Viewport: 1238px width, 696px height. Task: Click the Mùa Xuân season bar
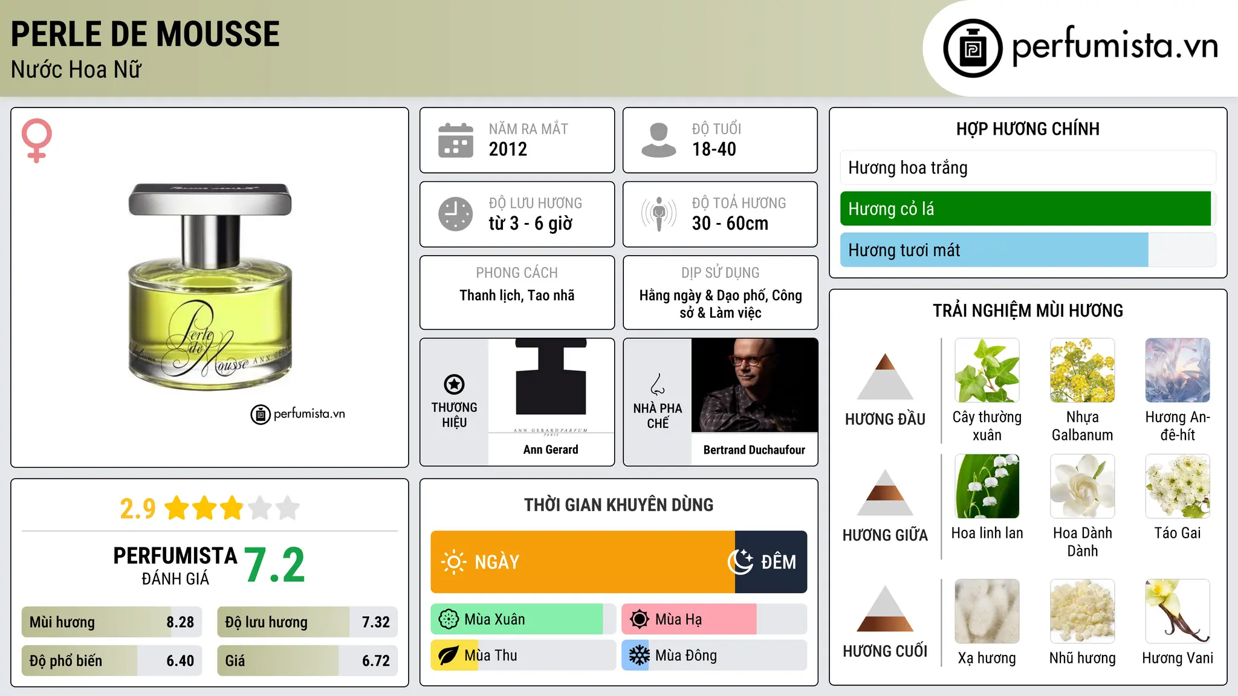tap(523, 619)
